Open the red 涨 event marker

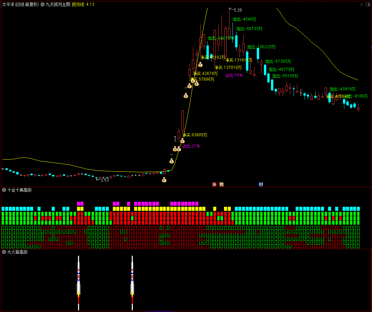click(x=215, y=184)
